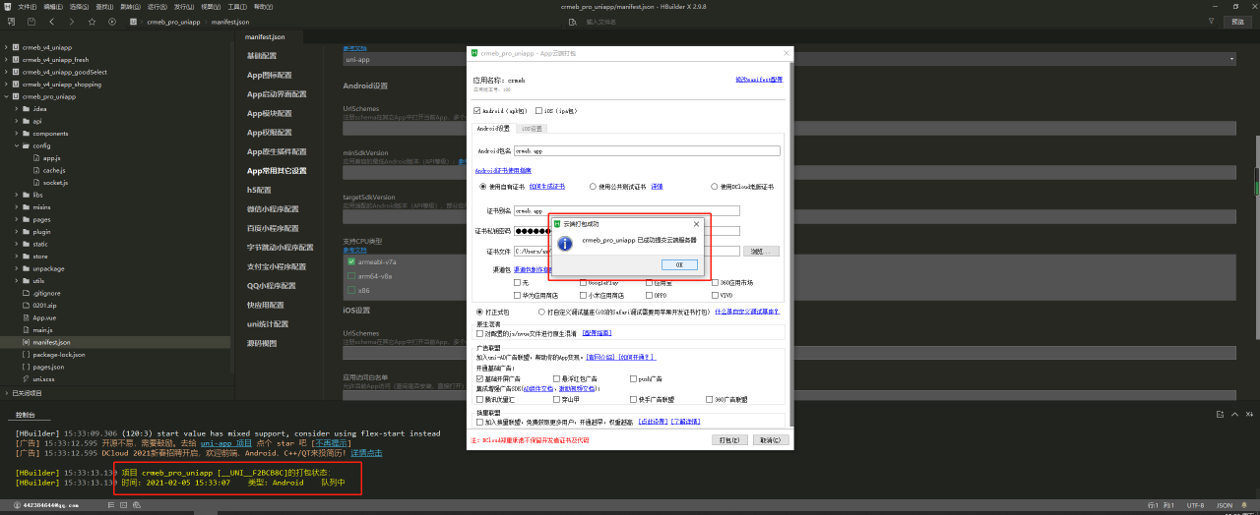The width and height of the screenshot is (1260, 515).
Task: Open the App图标配置 section
Action: click(269, 75)
